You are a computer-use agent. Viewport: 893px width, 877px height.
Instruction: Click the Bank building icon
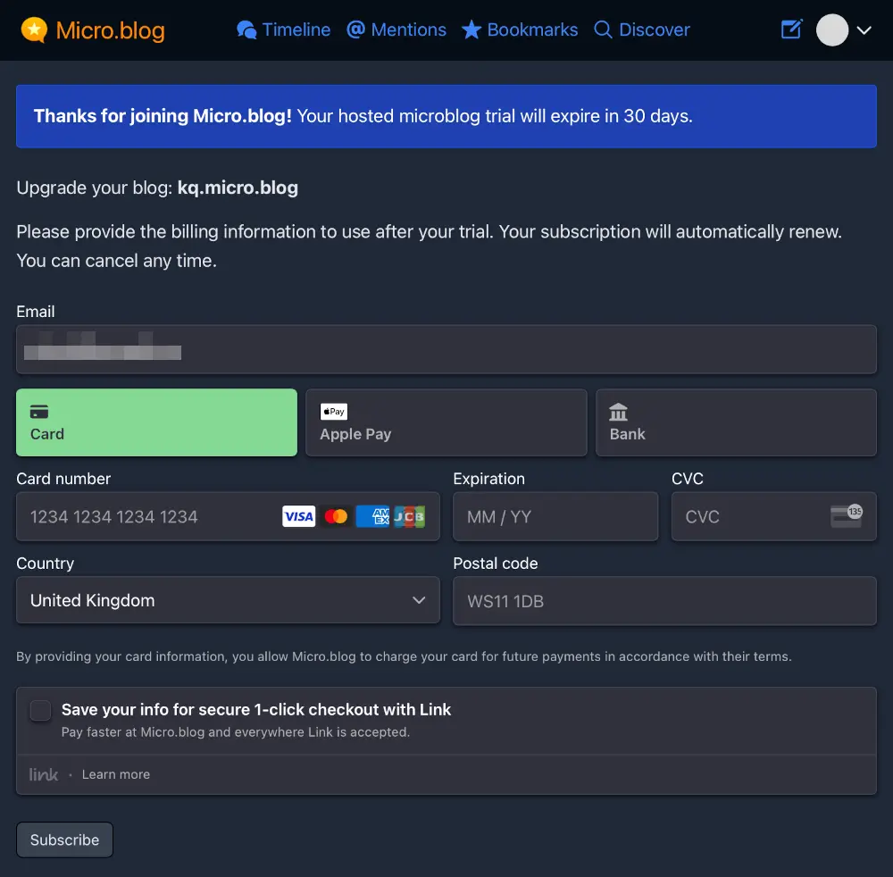tap(619, 412)
